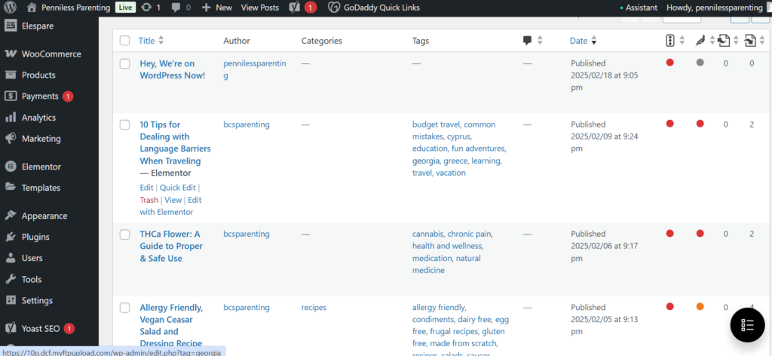Open the New content menu

(216, 8)
